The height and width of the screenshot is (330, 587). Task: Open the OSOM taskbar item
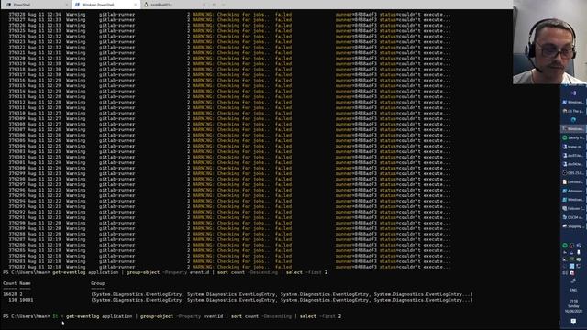[x=573, y=217]
